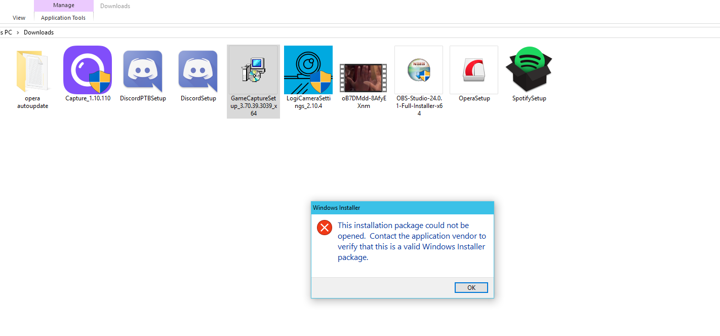Run the DiscordSetup installer
Screen dimensions: 720x336
coord(197,71)
